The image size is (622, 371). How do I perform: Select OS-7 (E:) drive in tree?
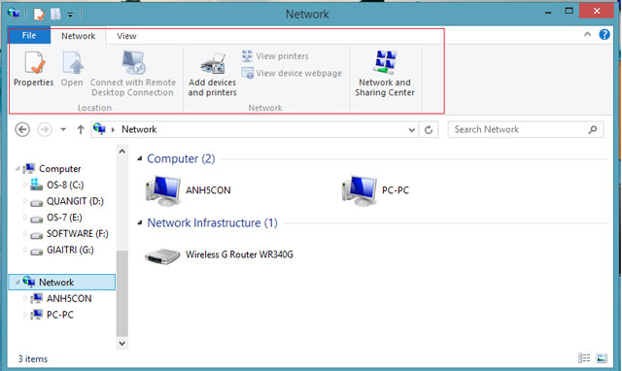56,218
